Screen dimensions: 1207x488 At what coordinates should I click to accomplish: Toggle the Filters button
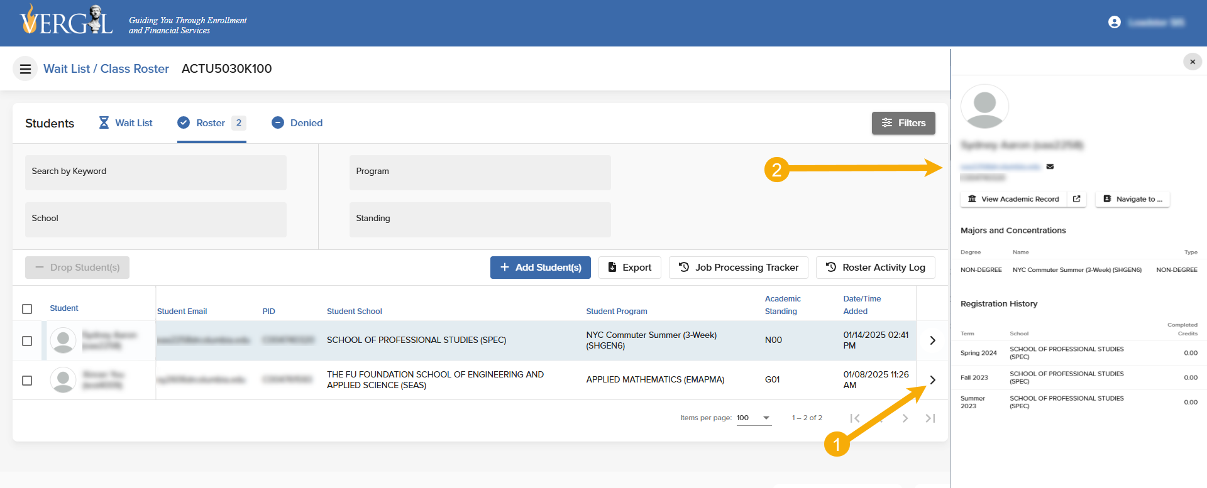903,123
